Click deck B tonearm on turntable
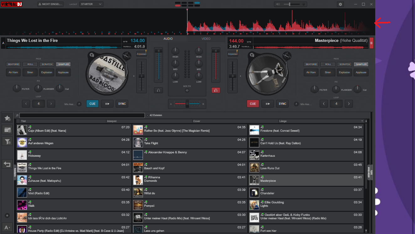This screenshot has width=415, height=234. pyautogui.click(x=286, y=57)
